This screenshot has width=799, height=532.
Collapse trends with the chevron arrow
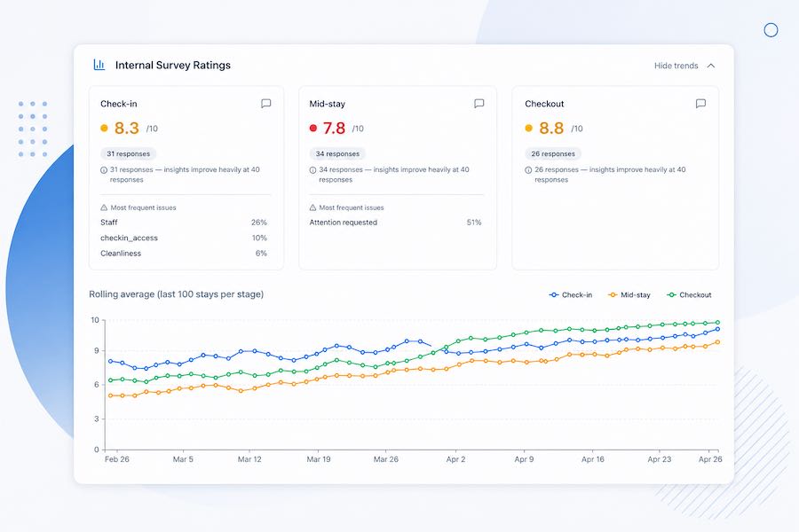point(711,66)
